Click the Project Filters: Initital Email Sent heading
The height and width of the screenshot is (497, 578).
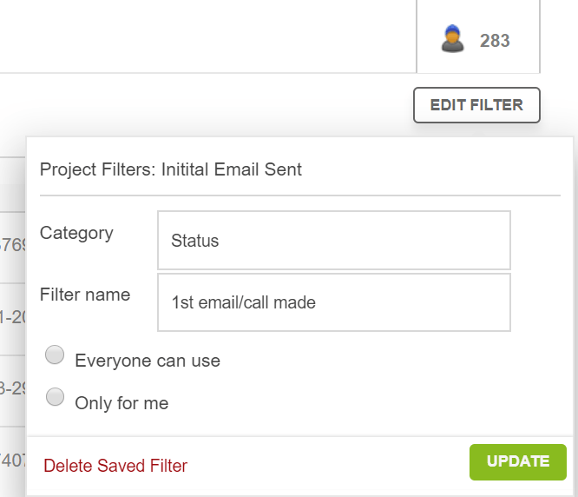[x=171, y=169]
